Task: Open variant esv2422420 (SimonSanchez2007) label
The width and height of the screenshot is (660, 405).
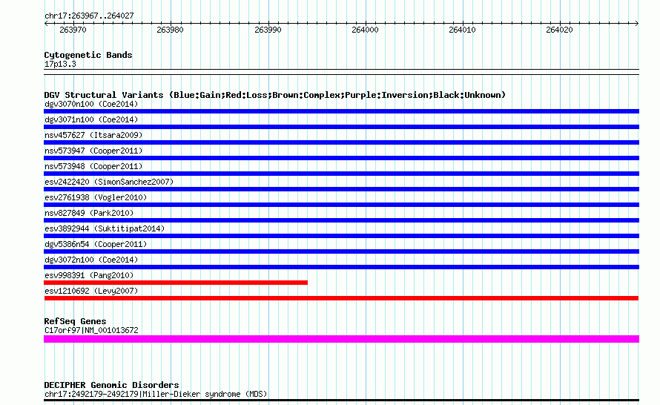Action: coord(109,182)
